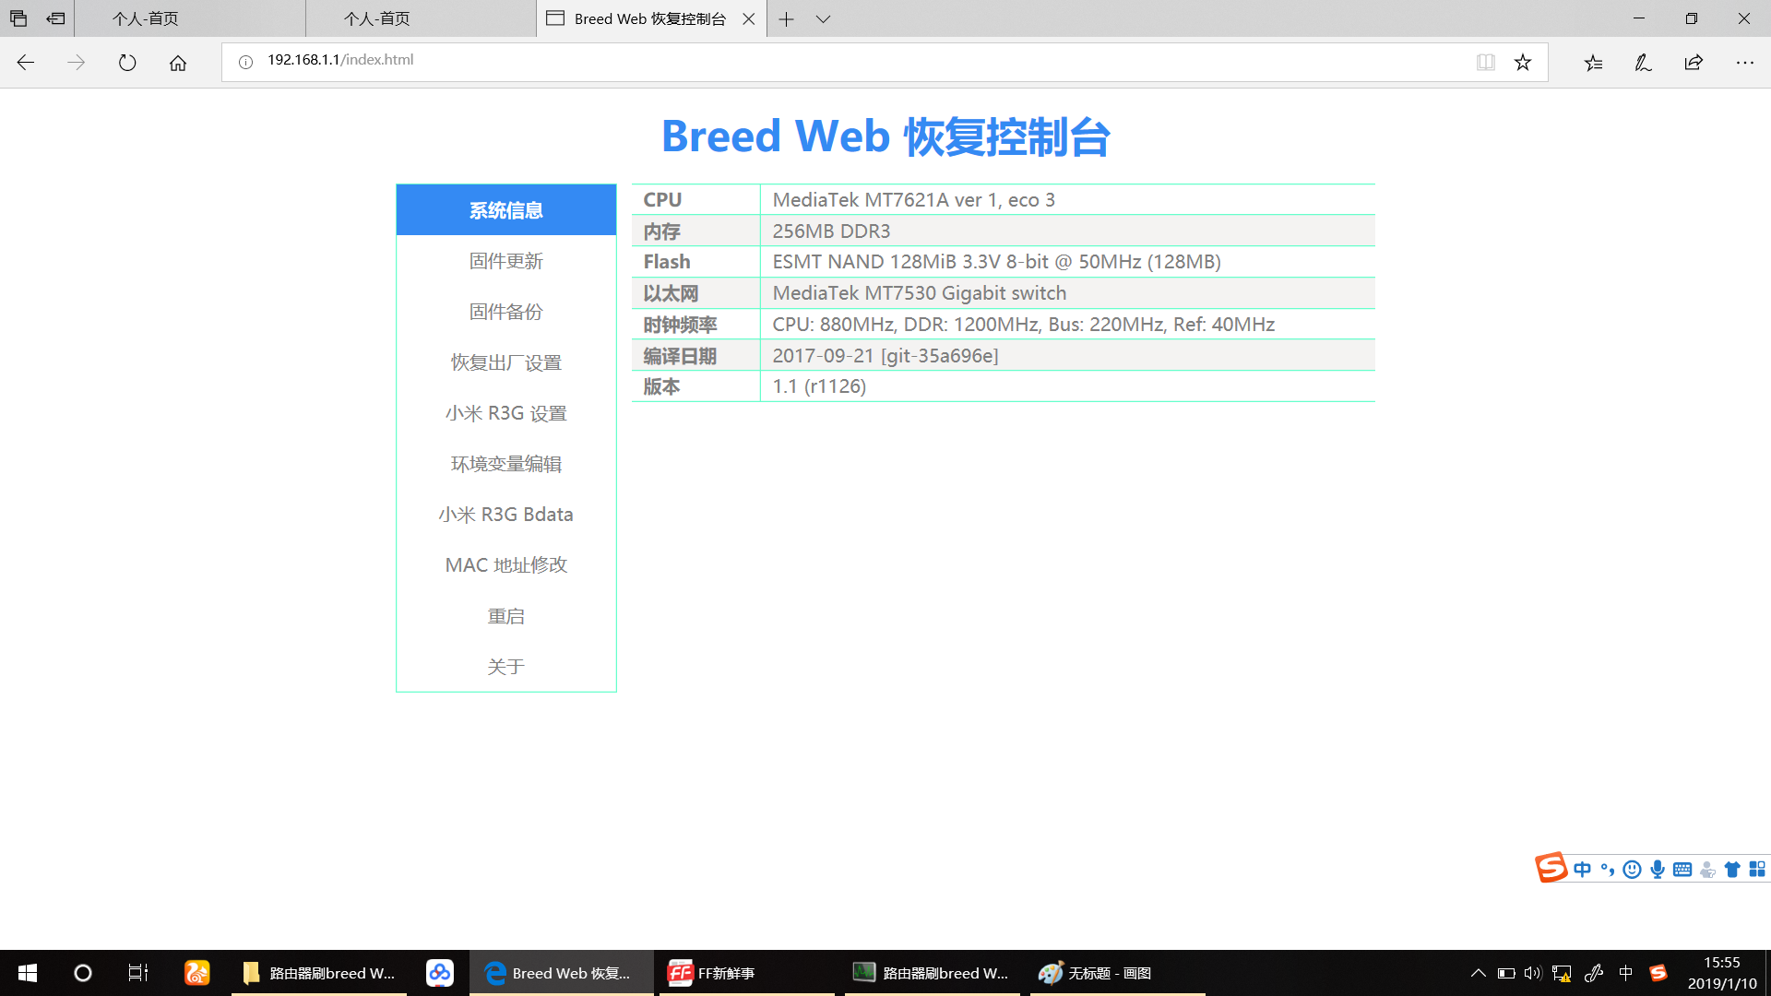The width and height of the screenshot is (1771, 996).
Task: Open Cortana search circle
Action: [x=83, y=973]
